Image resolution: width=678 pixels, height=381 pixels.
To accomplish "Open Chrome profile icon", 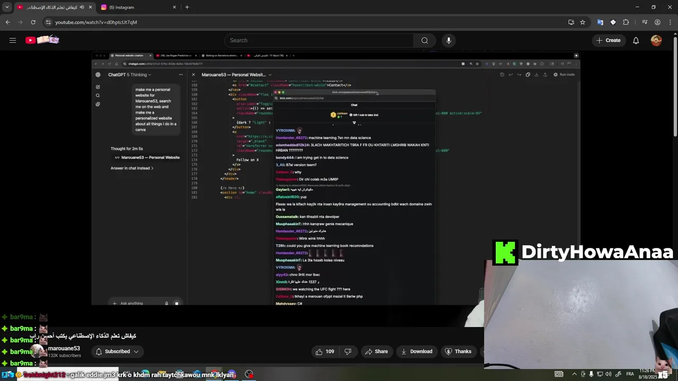I will point(657,22).
